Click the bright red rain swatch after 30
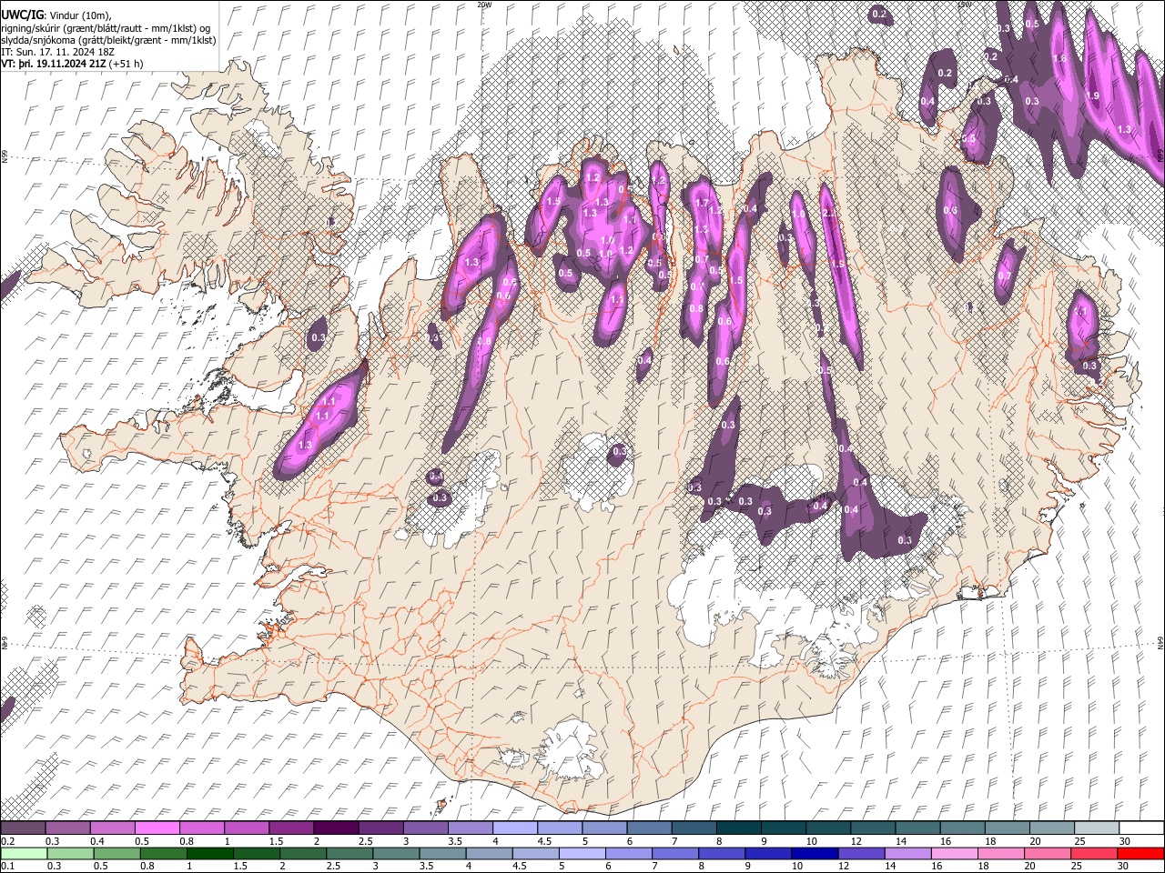 tap(1140, 853)
